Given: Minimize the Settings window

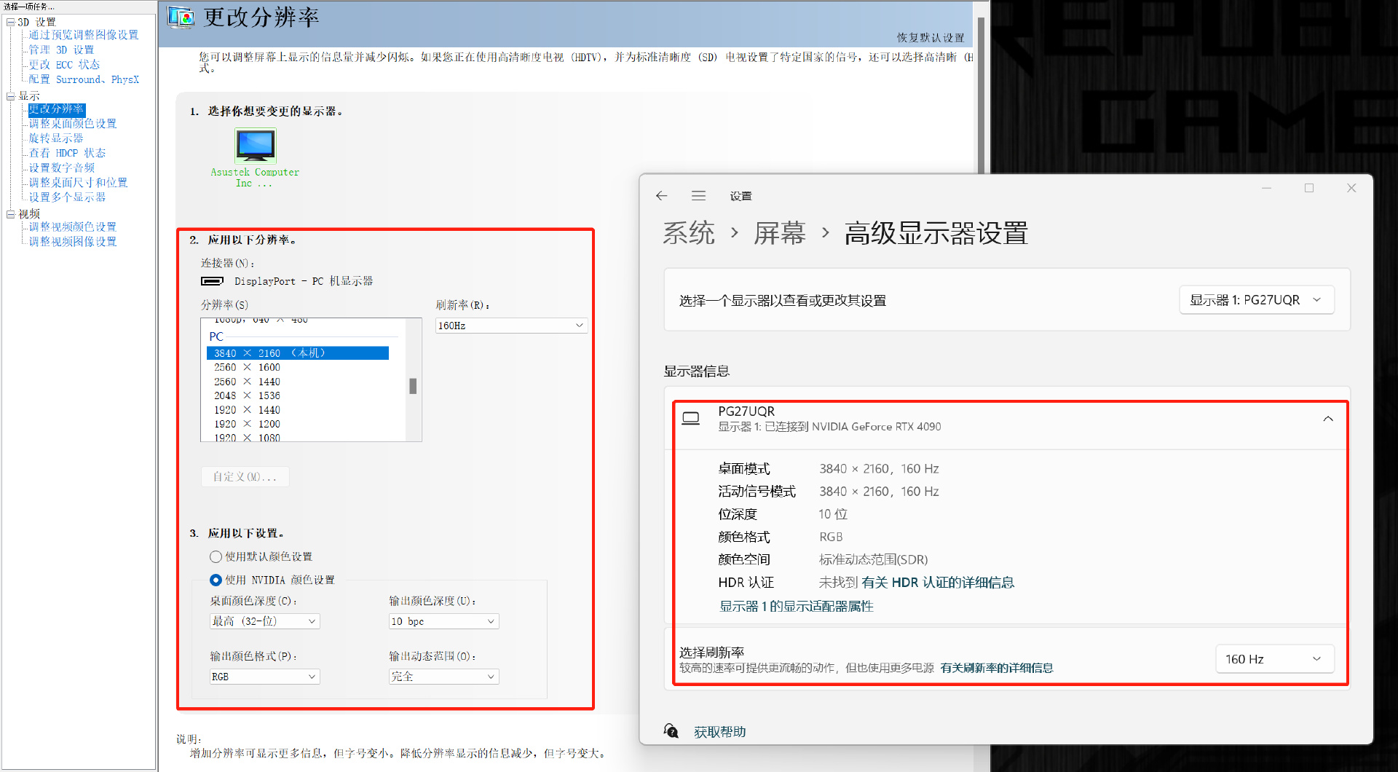Looking at the screenshot, I should click(1266, 188).
